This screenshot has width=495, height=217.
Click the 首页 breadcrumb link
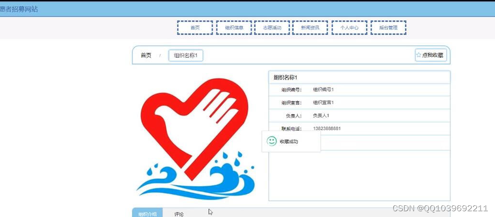[x=146, y=56]
